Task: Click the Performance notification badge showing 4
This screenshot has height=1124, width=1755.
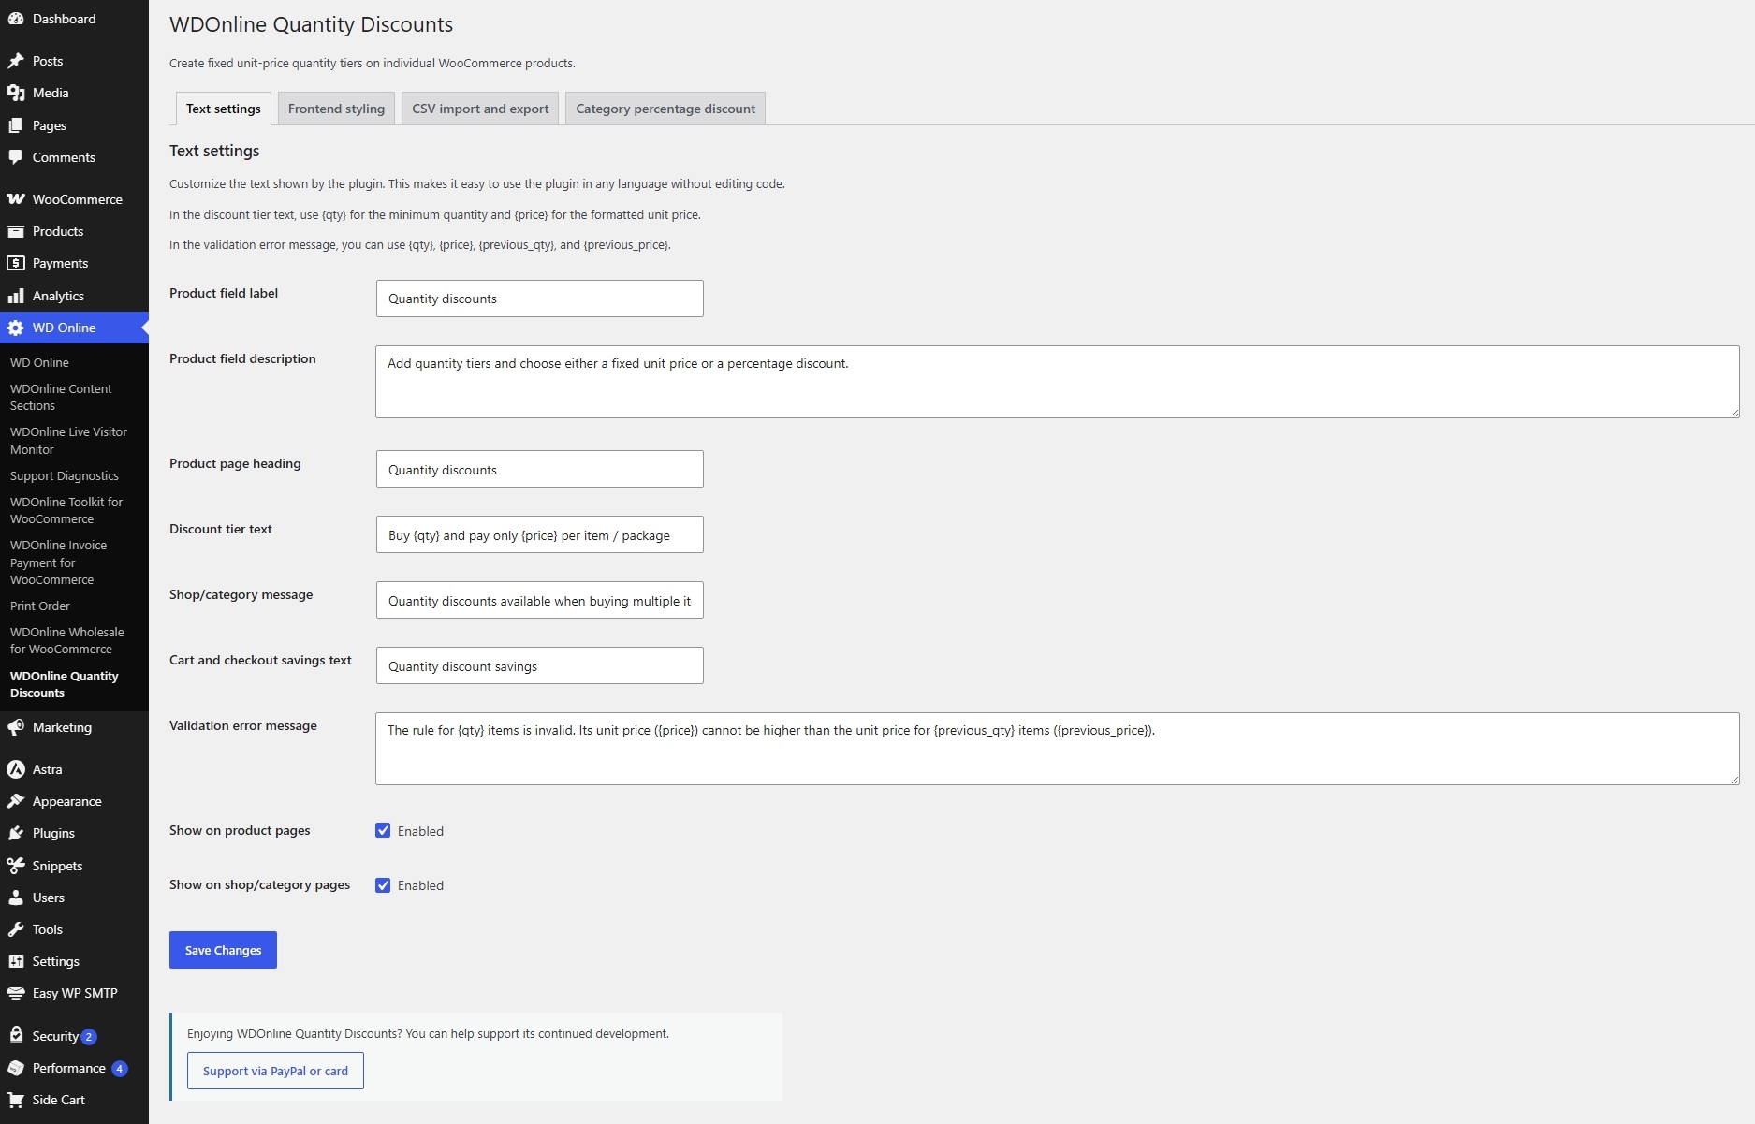Action: click(119, 1069)
